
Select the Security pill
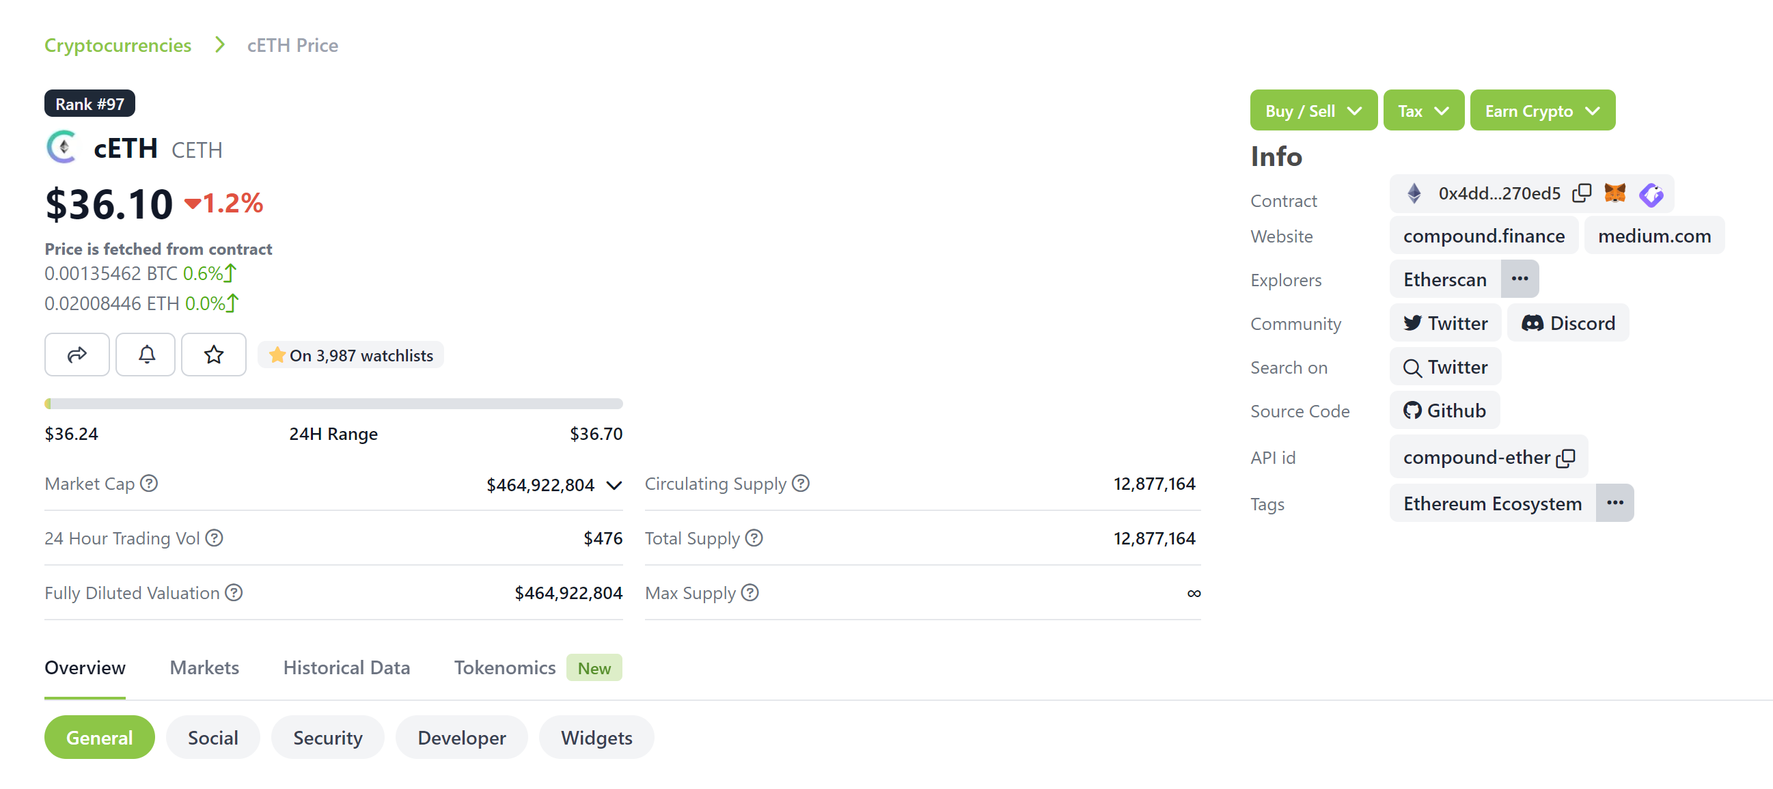(328, 737)
